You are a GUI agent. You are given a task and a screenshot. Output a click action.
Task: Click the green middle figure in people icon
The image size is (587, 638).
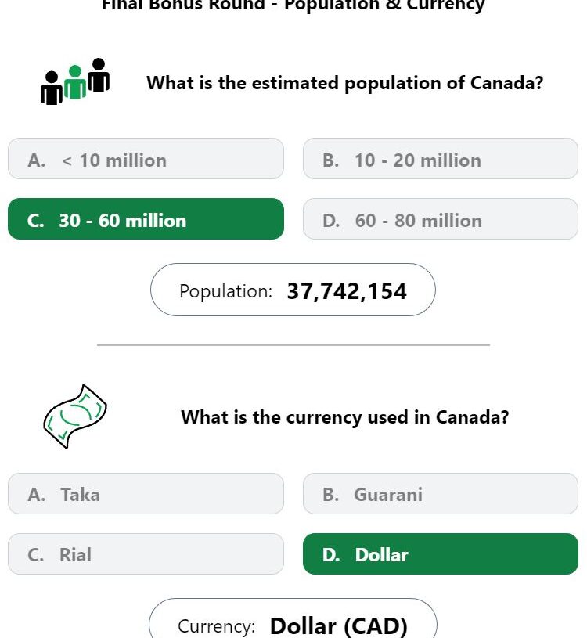[x=75, y=82]
